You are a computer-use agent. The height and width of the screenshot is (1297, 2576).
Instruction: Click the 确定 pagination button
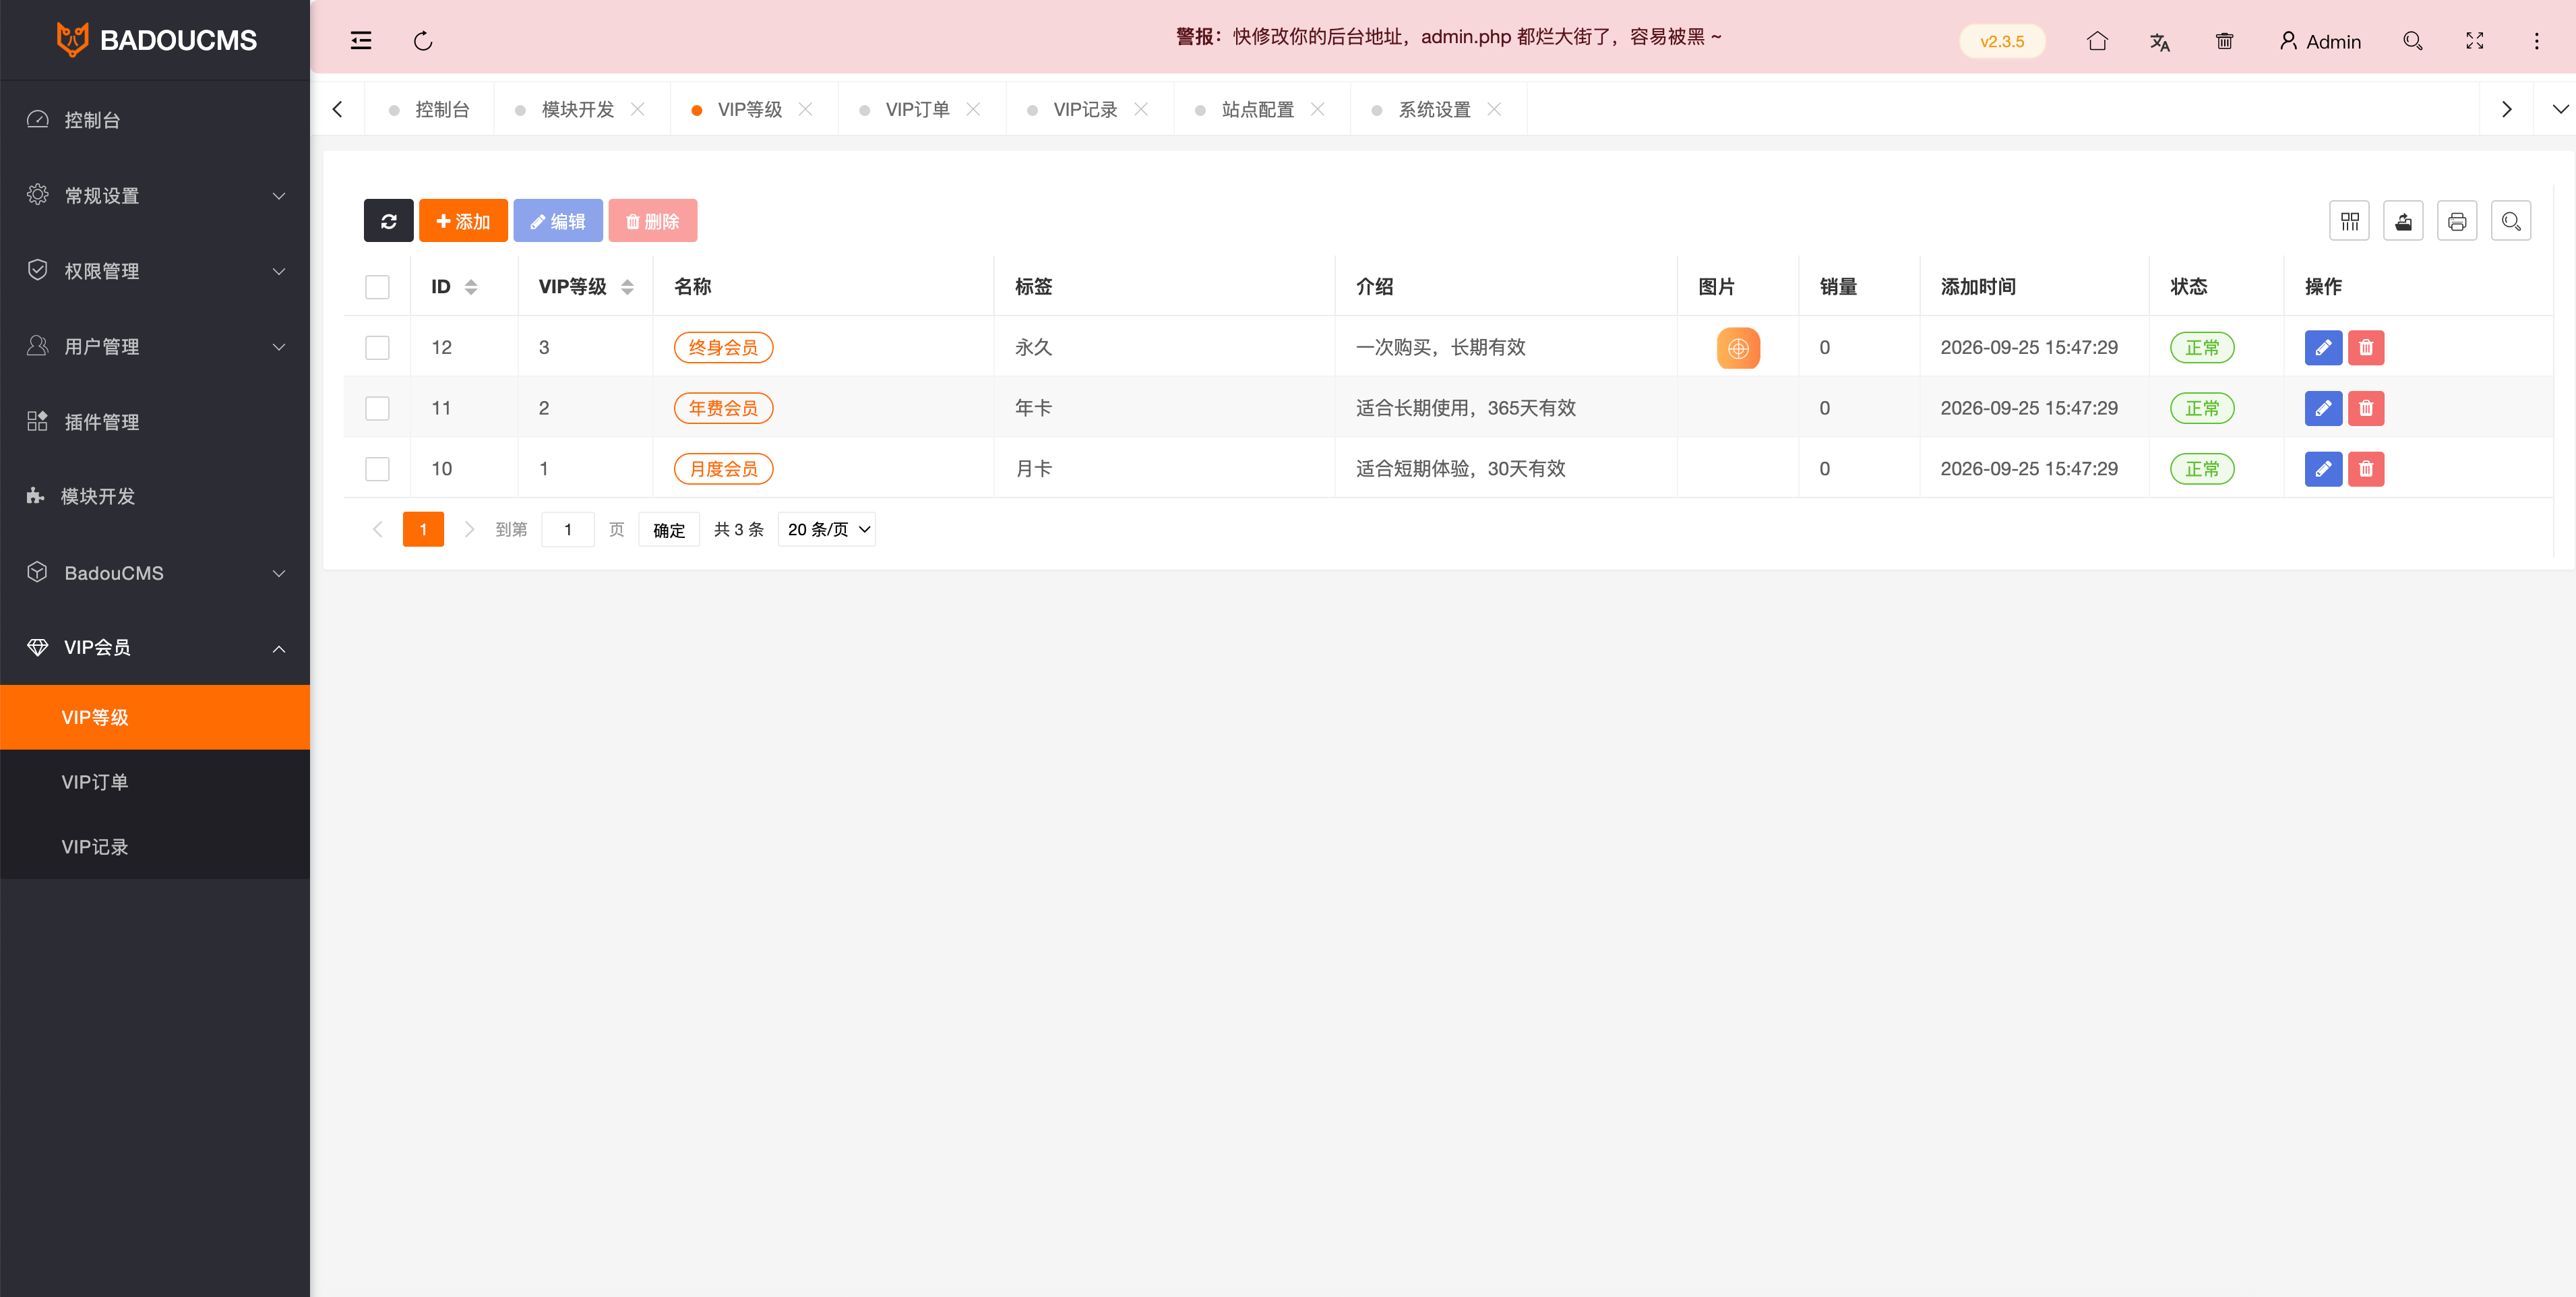click(x=669, y=530)
